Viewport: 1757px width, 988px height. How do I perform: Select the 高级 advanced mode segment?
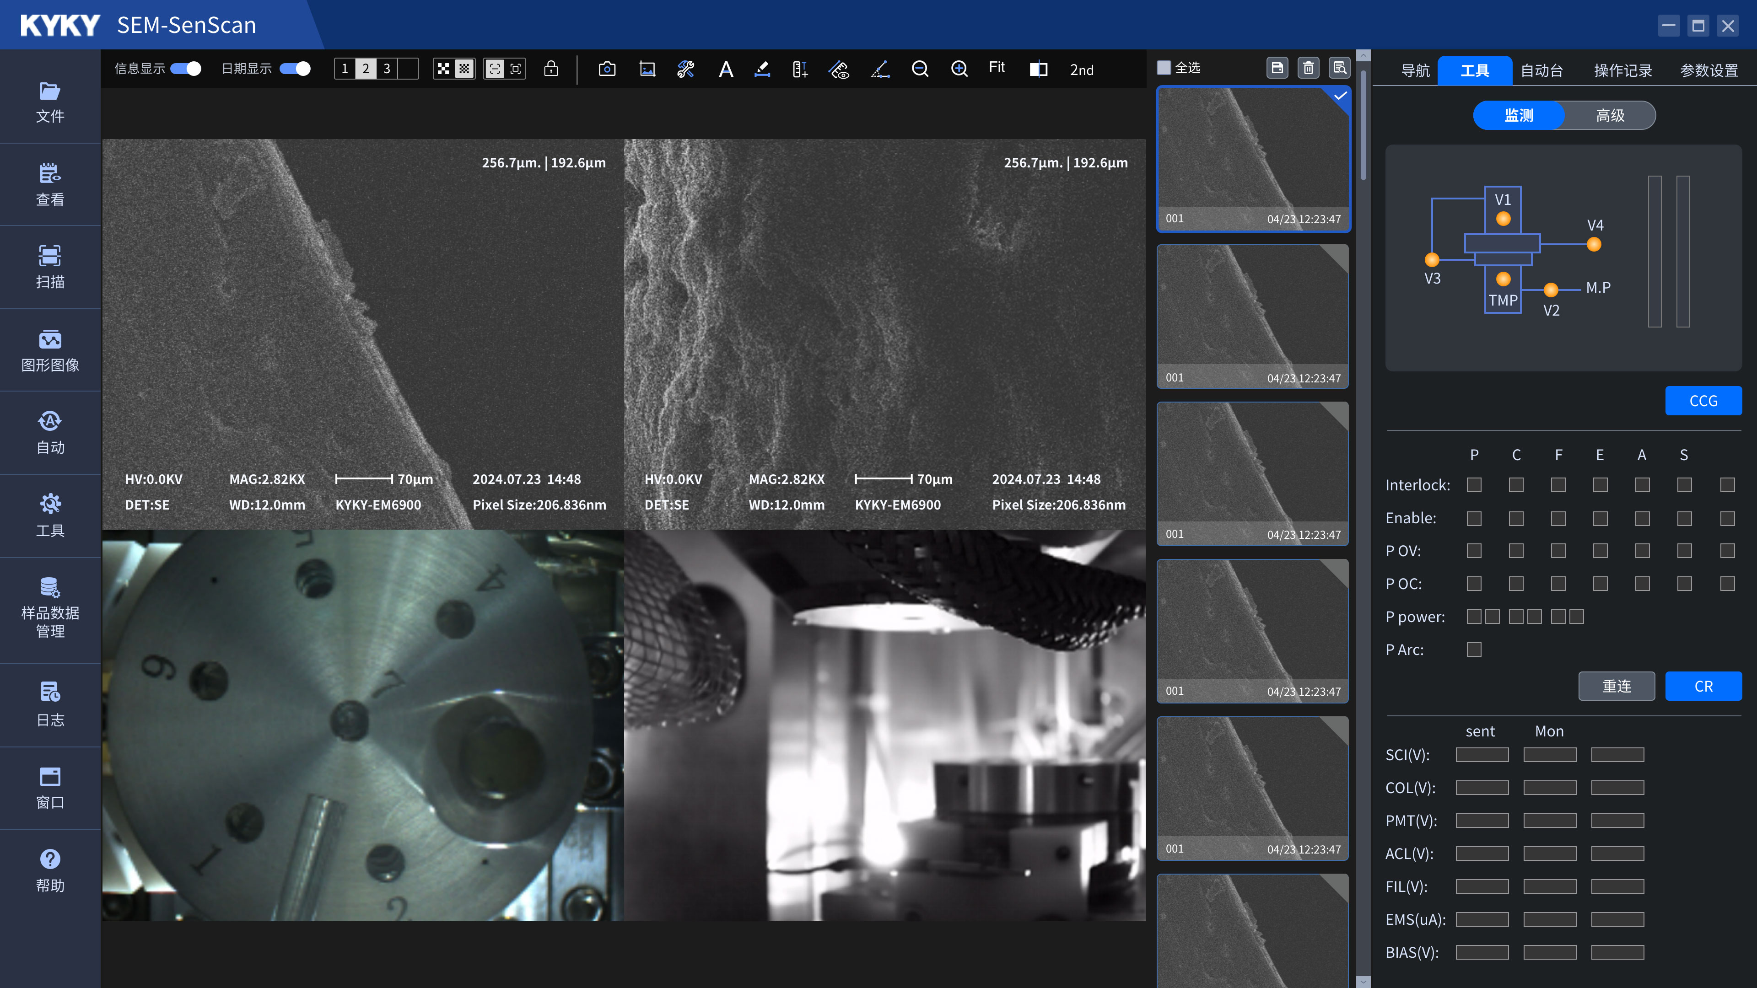(1610, 115)
